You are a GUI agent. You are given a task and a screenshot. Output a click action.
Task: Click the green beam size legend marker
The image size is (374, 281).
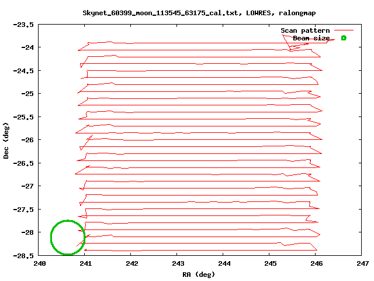(344, 38)
